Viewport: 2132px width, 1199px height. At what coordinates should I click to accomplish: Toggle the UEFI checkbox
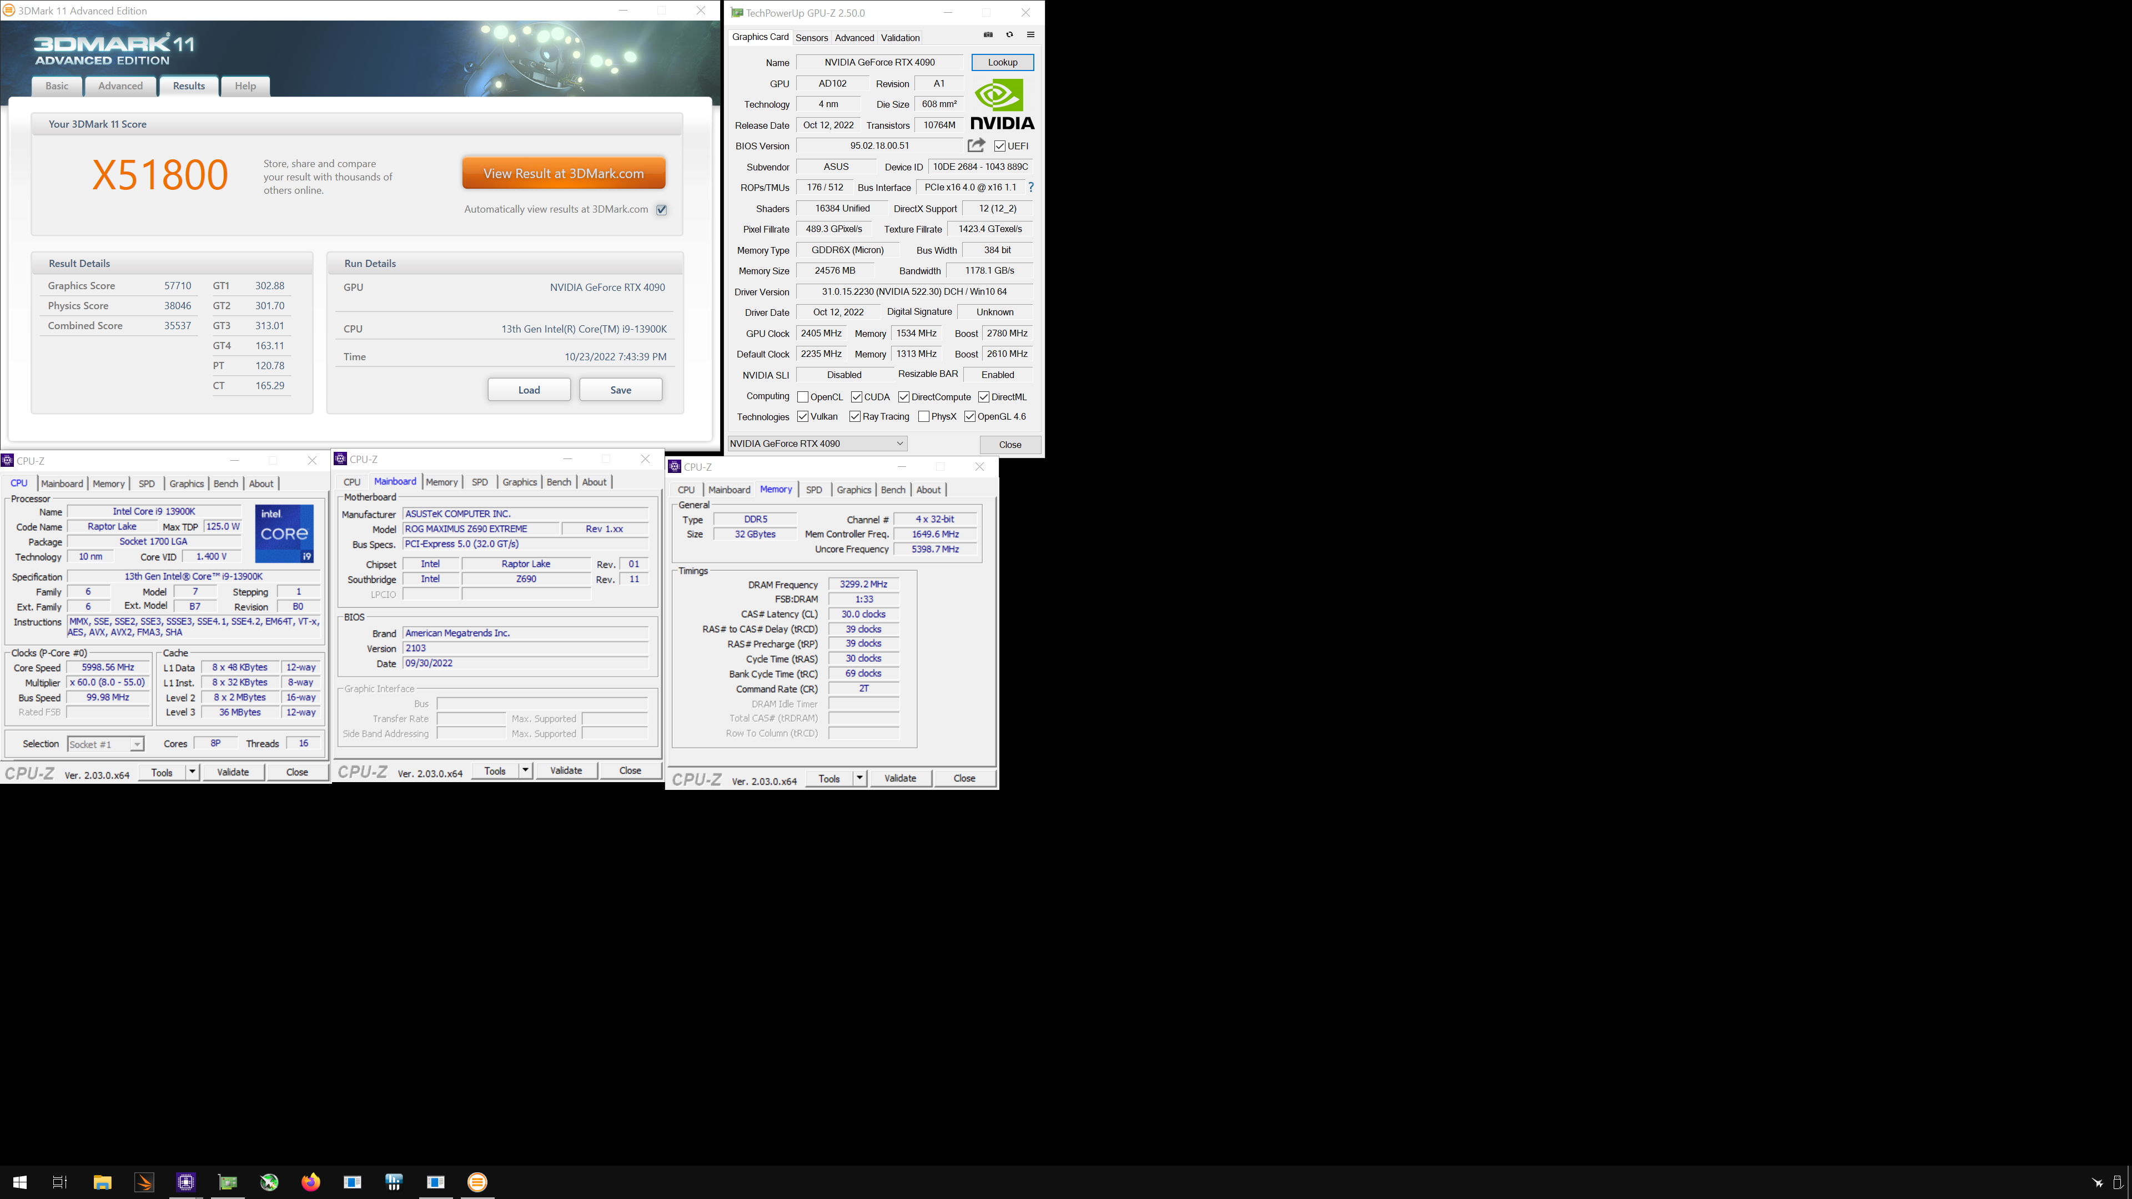pyautogui.click(x=1000, y=147)
